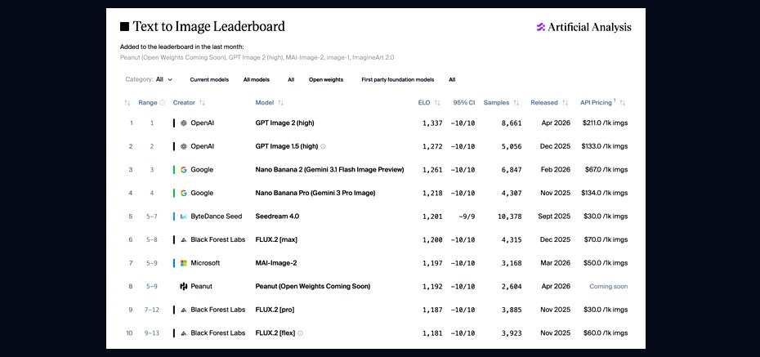Sort by API Pricing arrows

point(623,103)
